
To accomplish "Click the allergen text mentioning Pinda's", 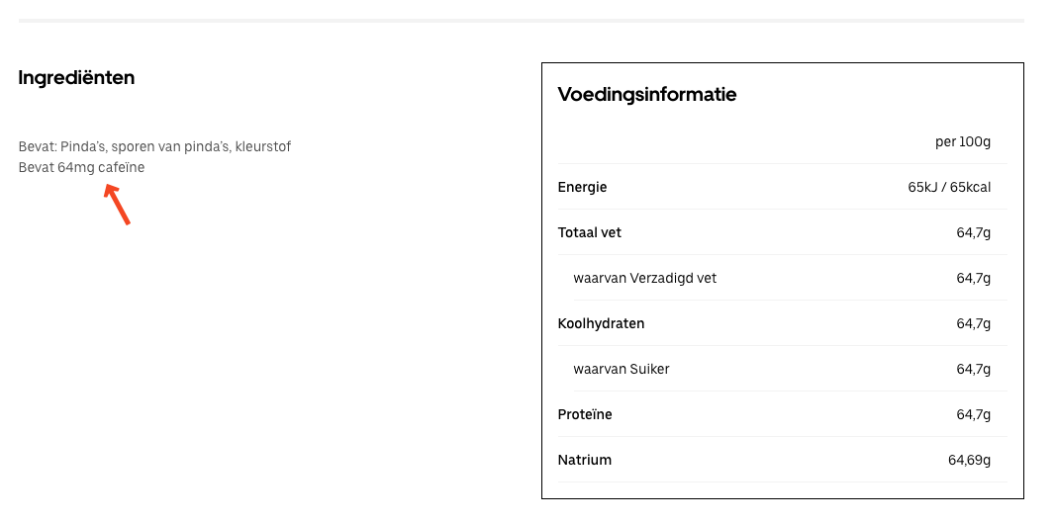I will coord(154,146).
